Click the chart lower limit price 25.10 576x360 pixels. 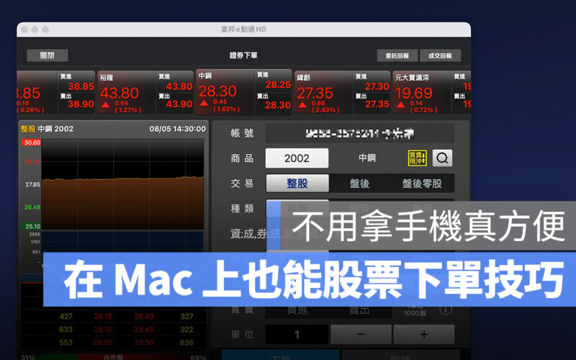[32, 226]
